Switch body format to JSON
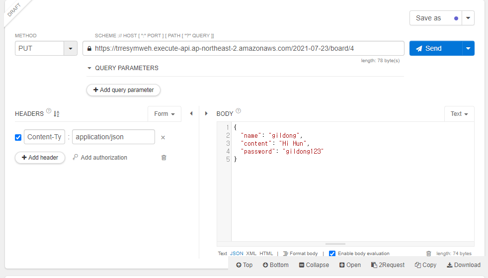This screenshot has height=278, width=488. click(x=237, y=254)
